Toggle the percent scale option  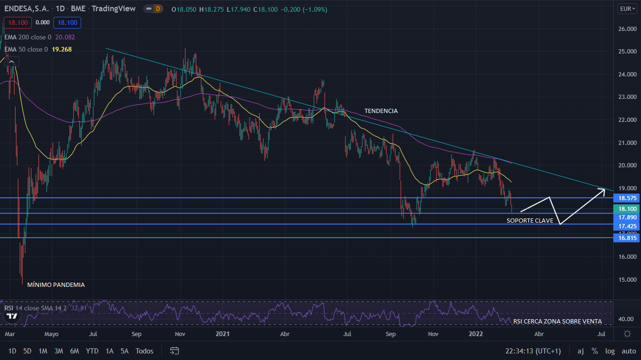595,351
